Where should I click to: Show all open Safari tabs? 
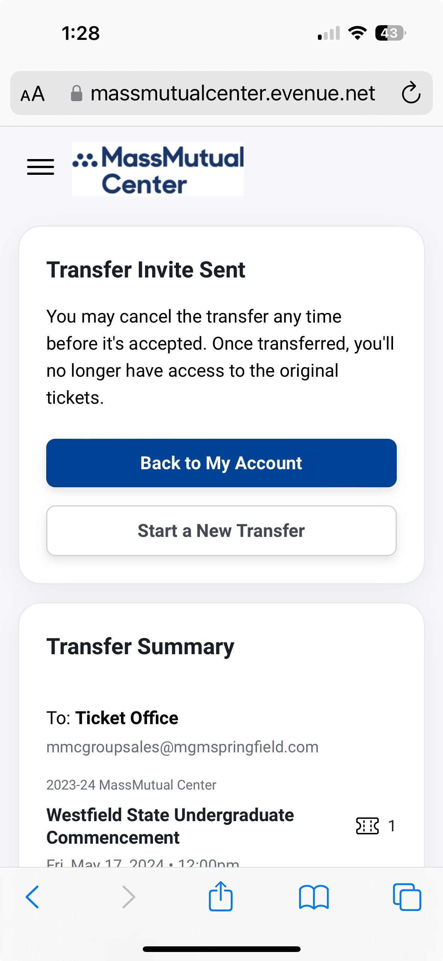pos(407,897)
